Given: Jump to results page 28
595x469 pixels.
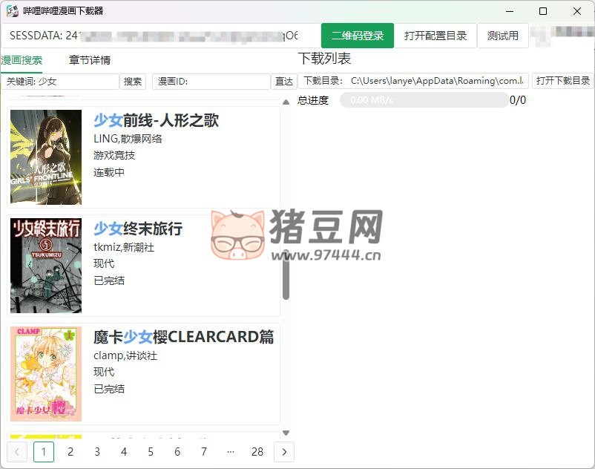Looking at the screenshot, I should [257, 451].
